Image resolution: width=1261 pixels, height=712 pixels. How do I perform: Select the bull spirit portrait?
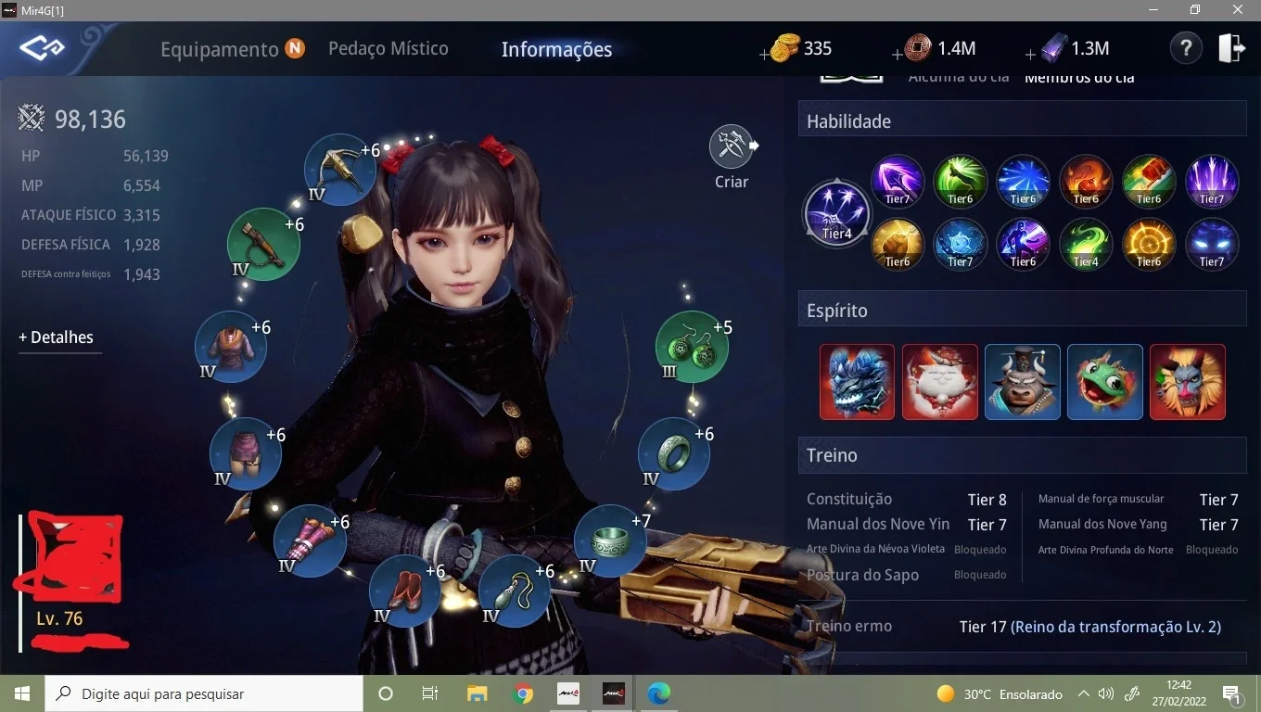1023,382
